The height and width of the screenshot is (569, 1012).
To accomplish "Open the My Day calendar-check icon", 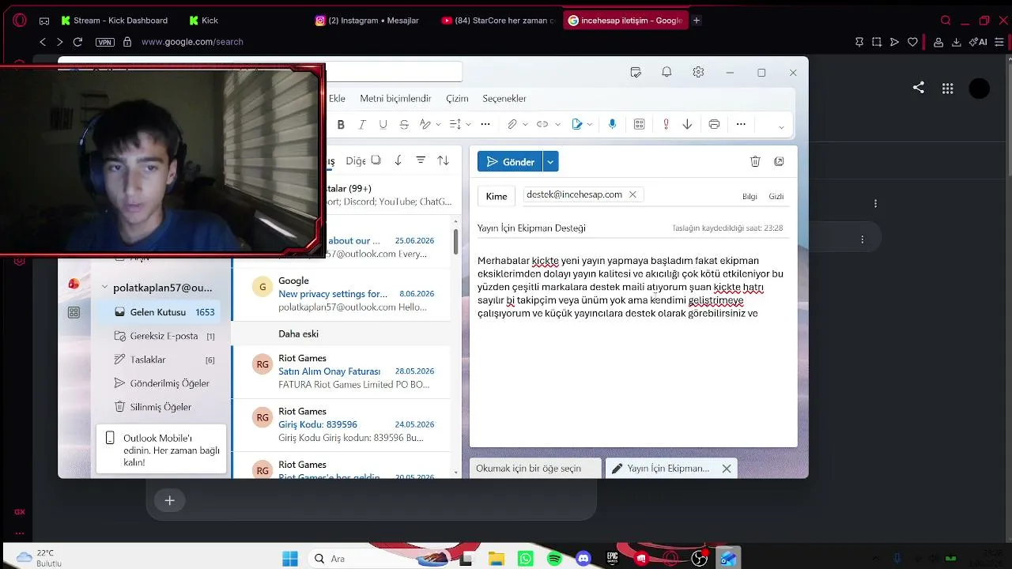I will pos(636,72).
